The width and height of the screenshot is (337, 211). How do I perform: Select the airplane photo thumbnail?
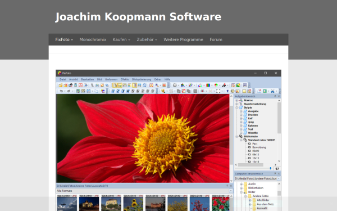coord(67,204)
